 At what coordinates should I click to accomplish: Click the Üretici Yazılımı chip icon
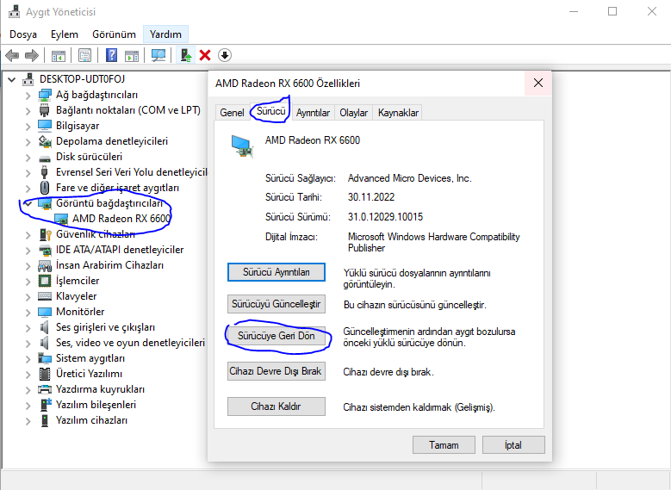click(45, 374)
